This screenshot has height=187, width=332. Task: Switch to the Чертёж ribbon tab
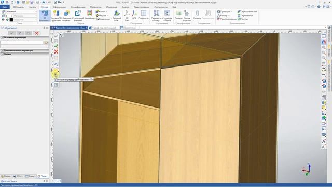coord(32,7)
